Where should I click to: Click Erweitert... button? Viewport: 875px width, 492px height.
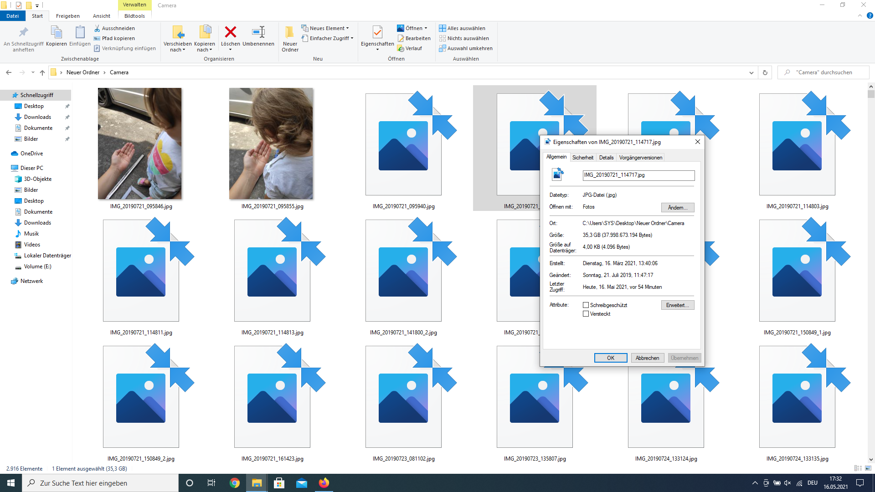click(678, 305)
